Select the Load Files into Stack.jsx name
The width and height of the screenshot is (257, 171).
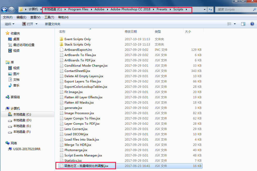pos(82,140)
